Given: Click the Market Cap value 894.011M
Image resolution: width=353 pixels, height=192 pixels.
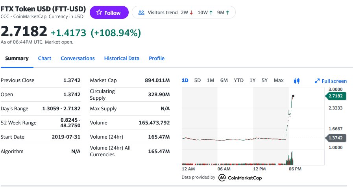Looking at the screenshot, I should click(x=157, y=80).
